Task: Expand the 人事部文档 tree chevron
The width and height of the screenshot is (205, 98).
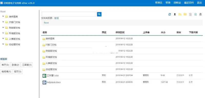Action: coord(3,38)
